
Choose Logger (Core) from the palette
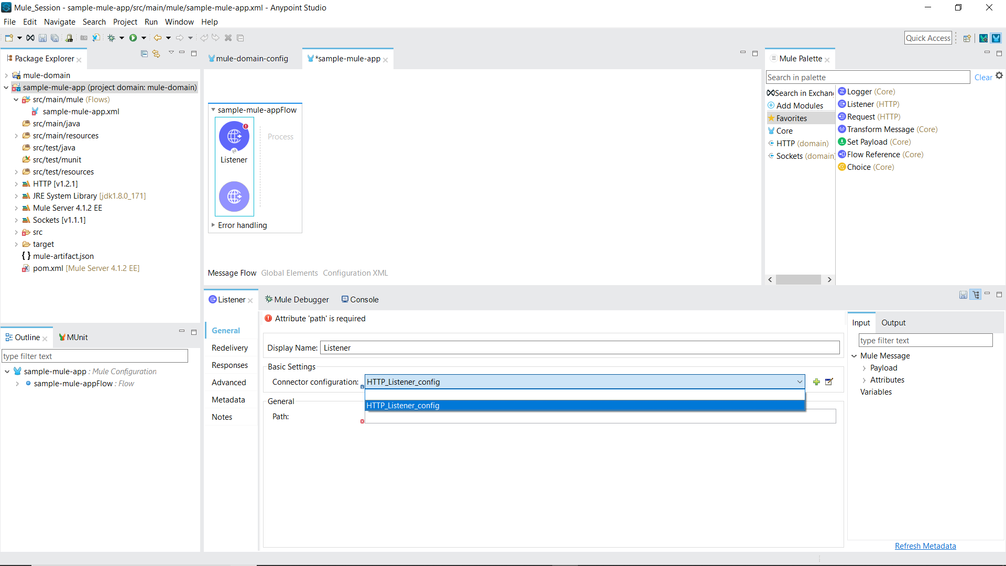867,92
